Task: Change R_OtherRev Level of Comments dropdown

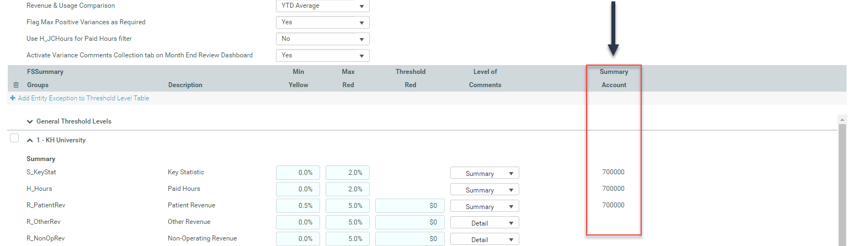Action: pos(484,223)
